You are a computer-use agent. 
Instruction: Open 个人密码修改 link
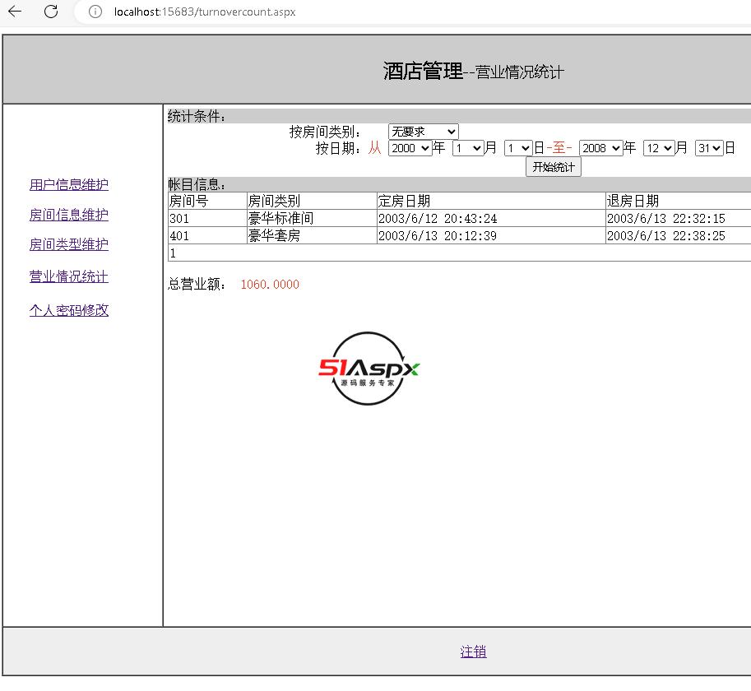pyautogui.click(x=69, y=310)
